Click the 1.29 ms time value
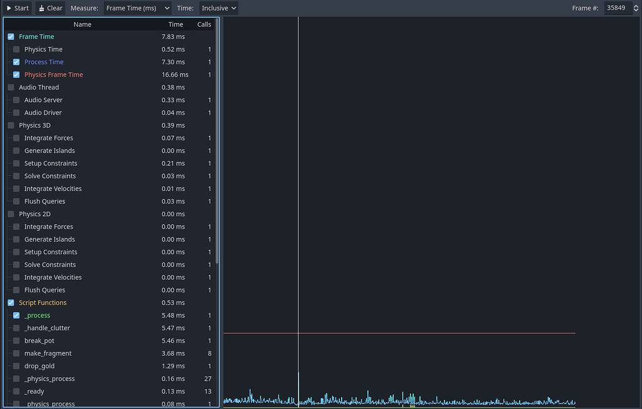Screen dimensions: 642x409 (173, 366)
